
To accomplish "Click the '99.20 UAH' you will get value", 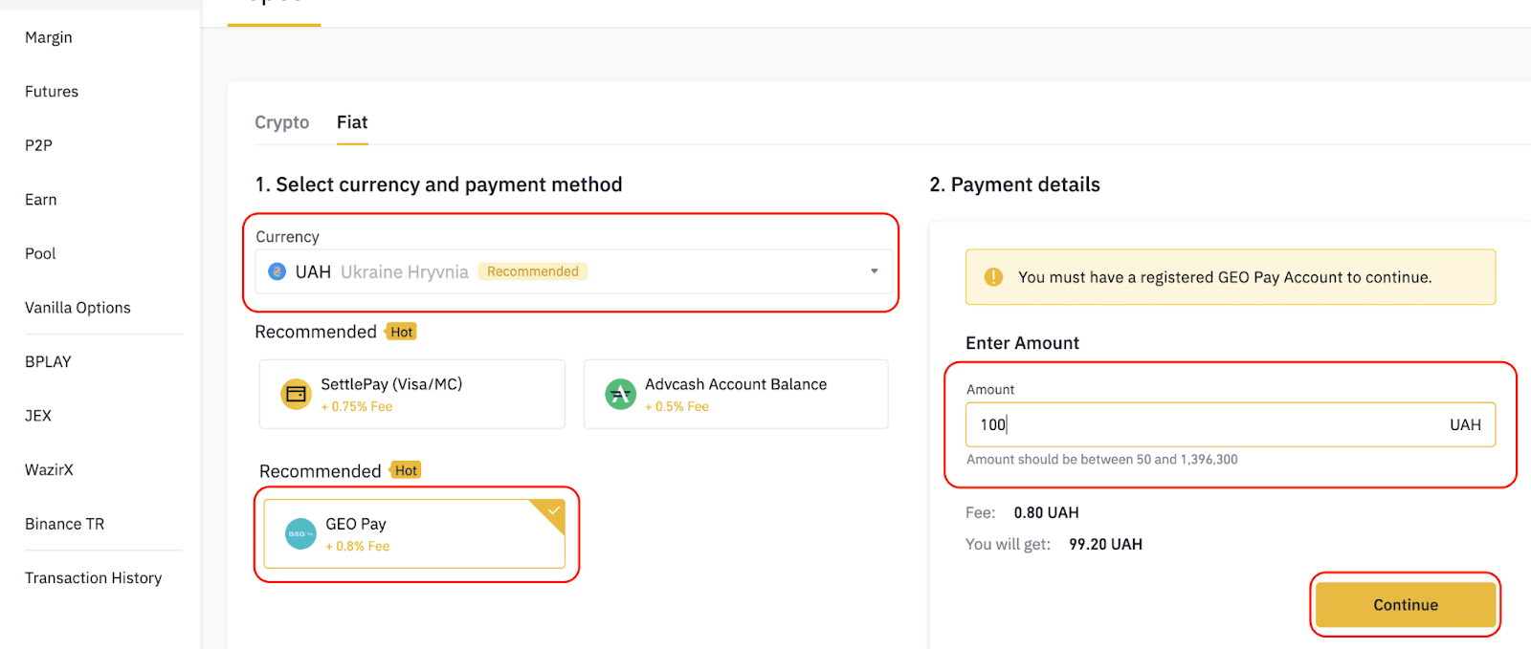I will [1106, 544].
